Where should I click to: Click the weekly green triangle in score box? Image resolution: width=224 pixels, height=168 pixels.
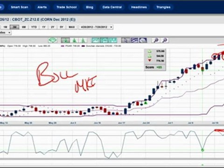pos(149,56)
